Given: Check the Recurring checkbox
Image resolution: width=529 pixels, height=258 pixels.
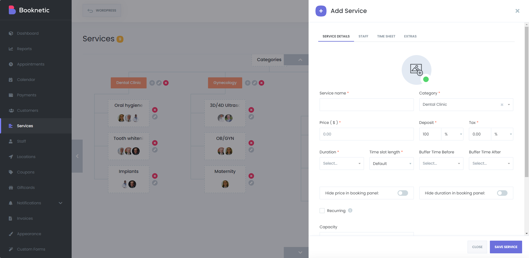Looking at the screenshot, I should [322, 211].
